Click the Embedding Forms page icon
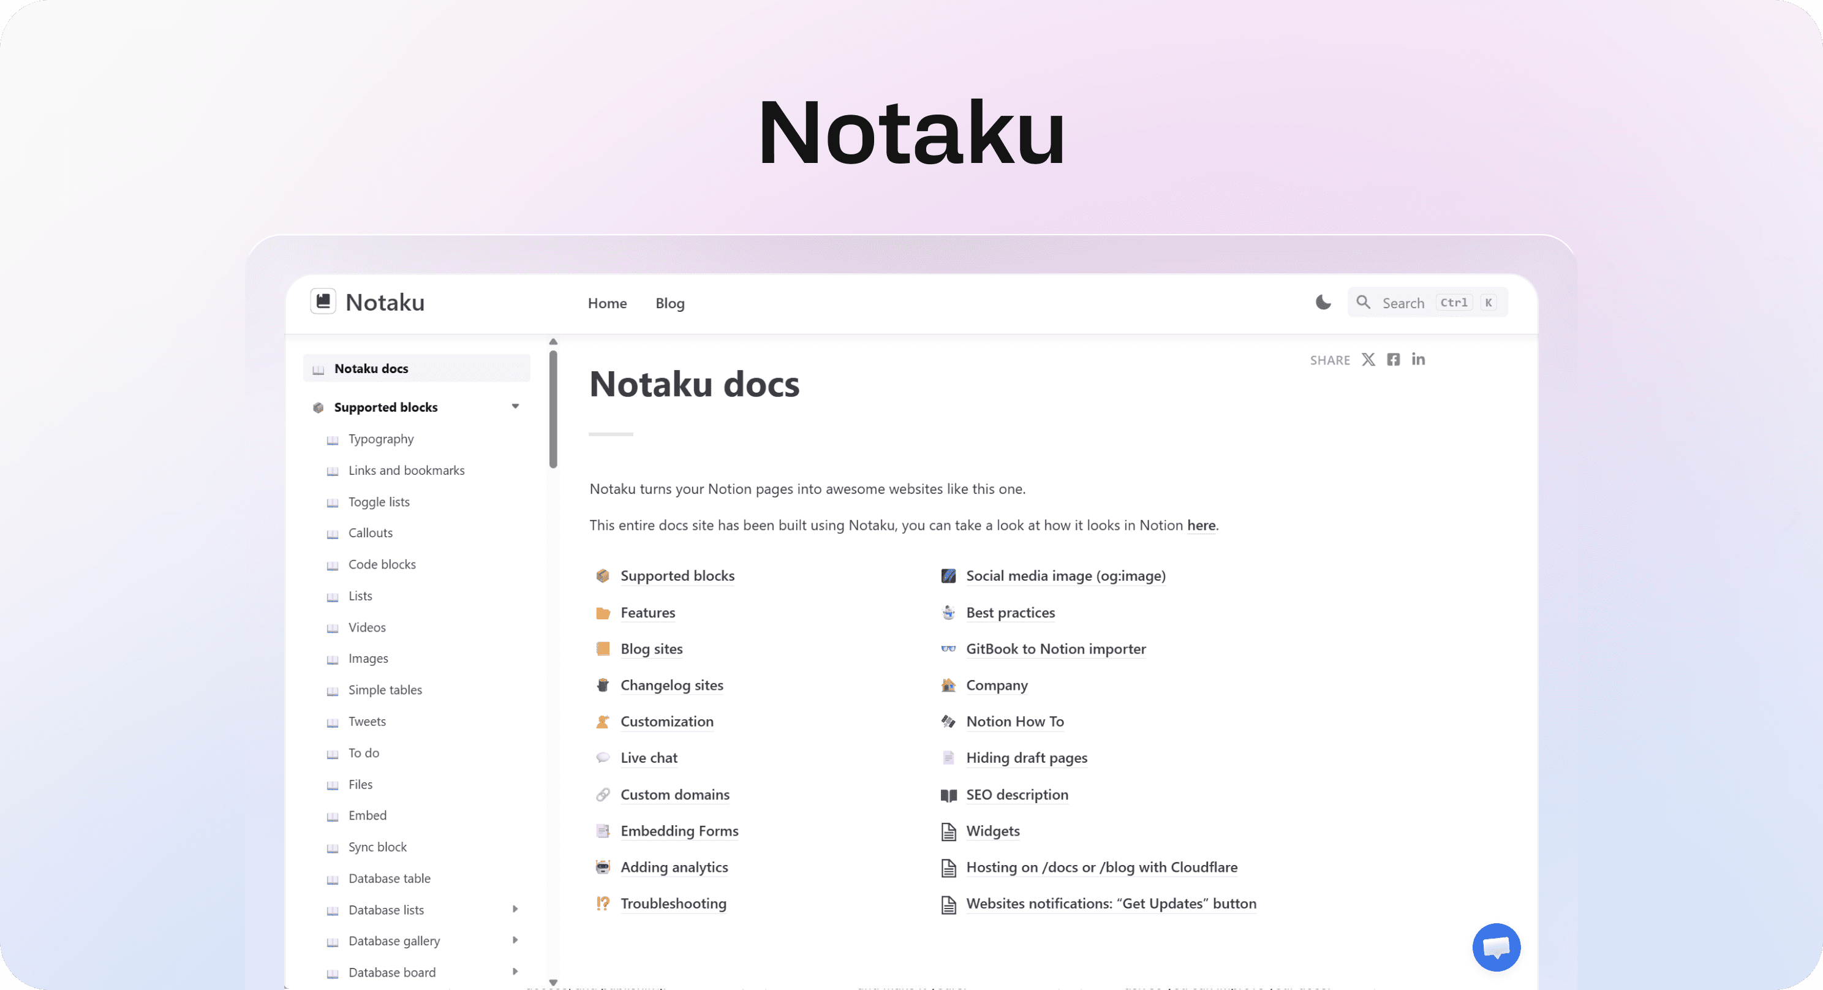 point(602,831)
